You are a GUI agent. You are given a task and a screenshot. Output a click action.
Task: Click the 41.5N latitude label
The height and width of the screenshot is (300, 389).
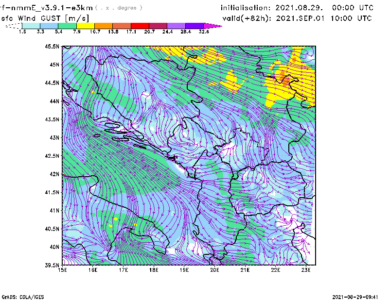coord(52,192)
